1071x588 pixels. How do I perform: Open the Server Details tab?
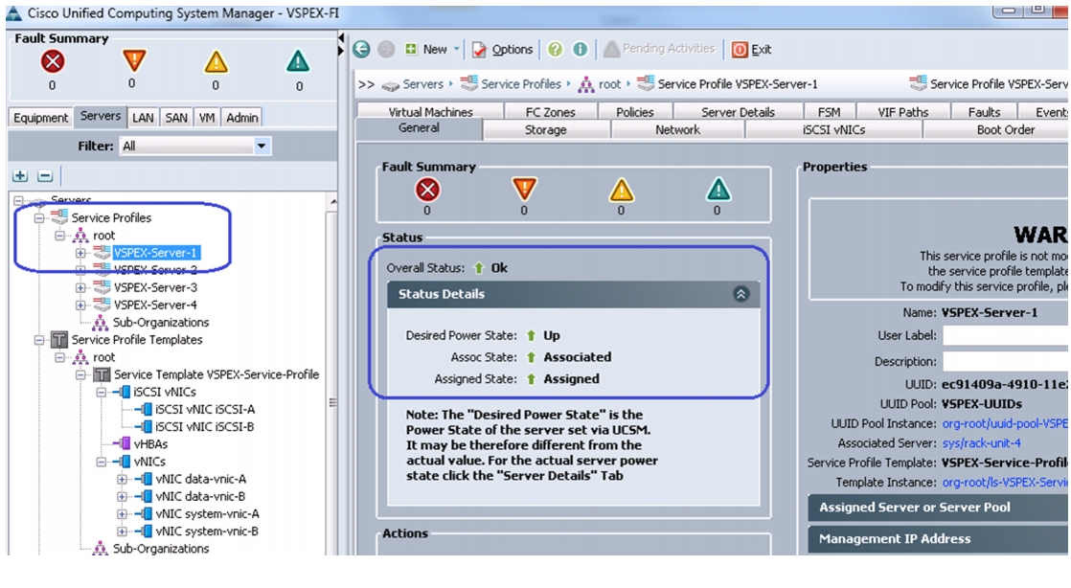pyautogui.click(x=738, y=111)
